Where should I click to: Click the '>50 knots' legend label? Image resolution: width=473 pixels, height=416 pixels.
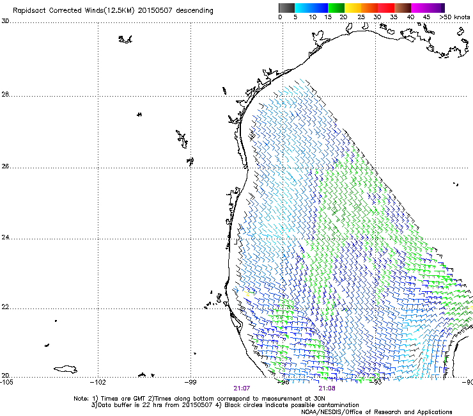pos(454,17)
